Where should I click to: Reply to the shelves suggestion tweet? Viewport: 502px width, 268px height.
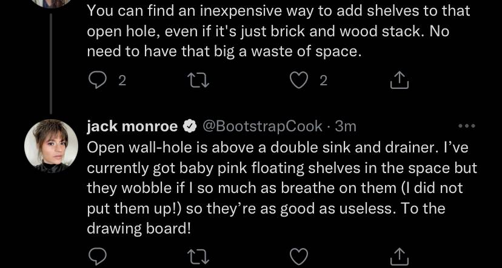pyautogui.click(x=97, y=80)
